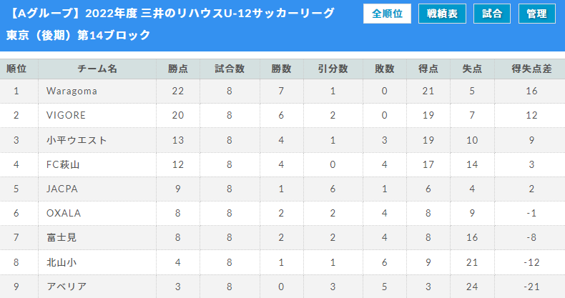Click the 得失点差 column header
Image resolution: width=565 pixels, height=298 pixels.
click(x=531, y=69)
